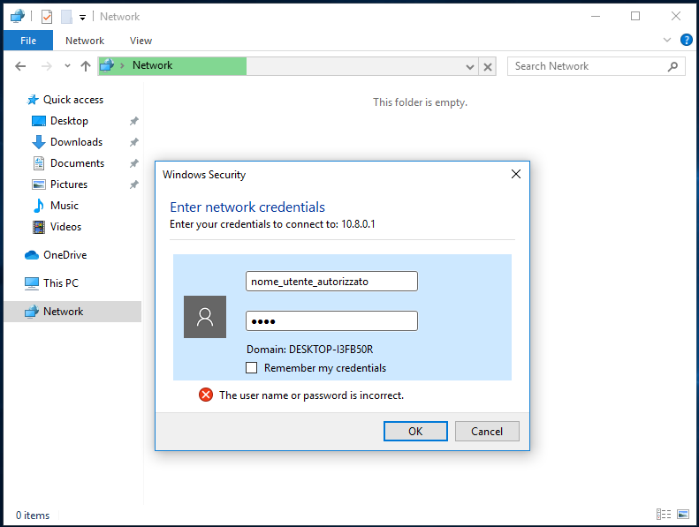Open the address bar history dropdown
The image size is (699, 527).
[470, 67]
